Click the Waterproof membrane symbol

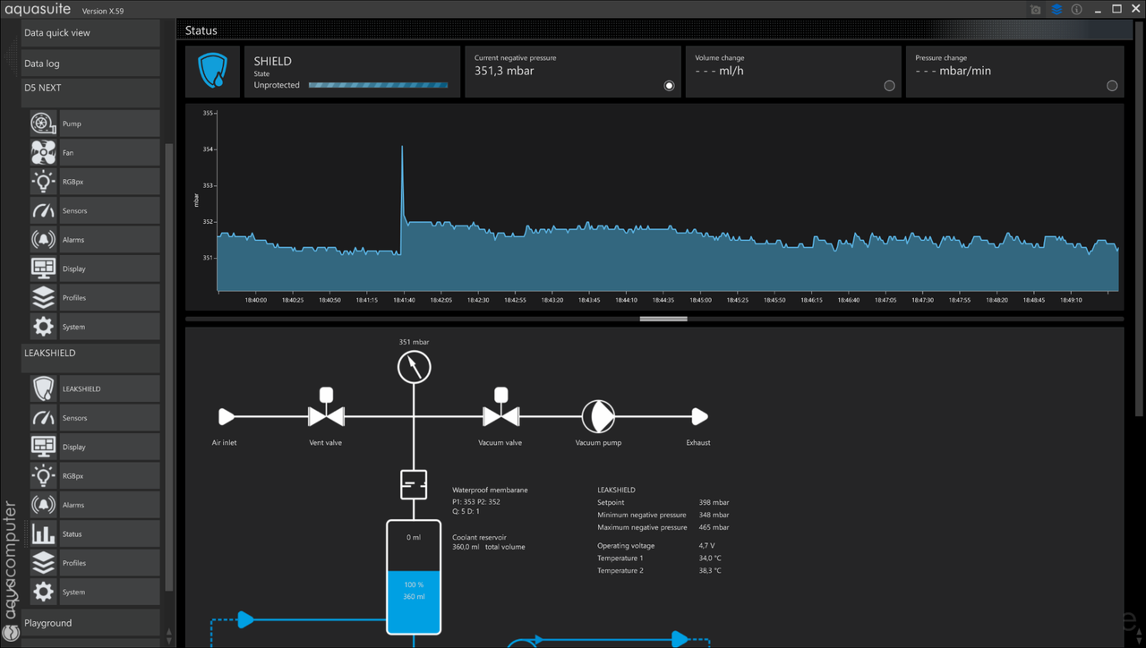414,485
